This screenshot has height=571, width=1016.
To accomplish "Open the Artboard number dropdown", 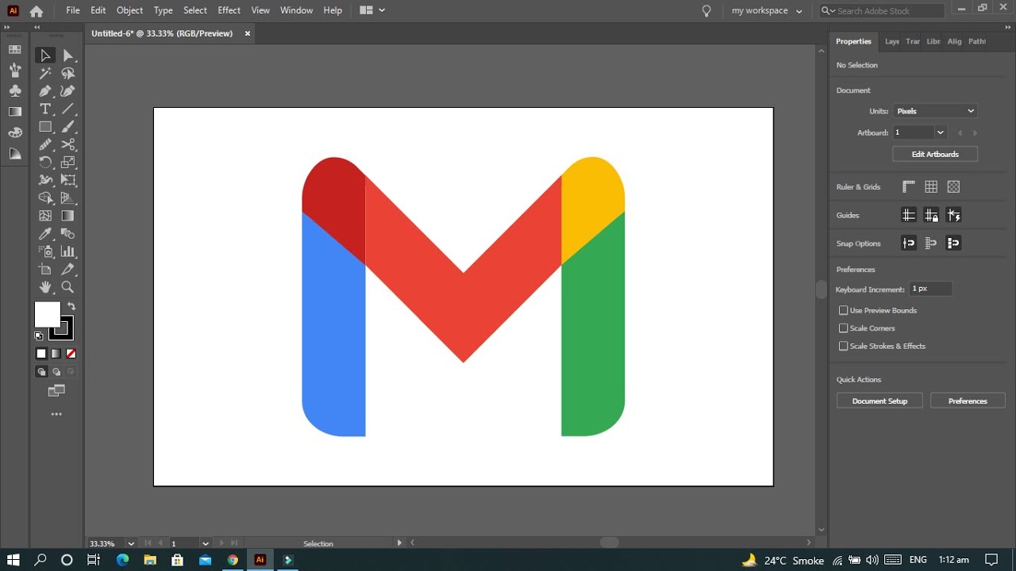I will pyautogui.click(x=941, y=132).
